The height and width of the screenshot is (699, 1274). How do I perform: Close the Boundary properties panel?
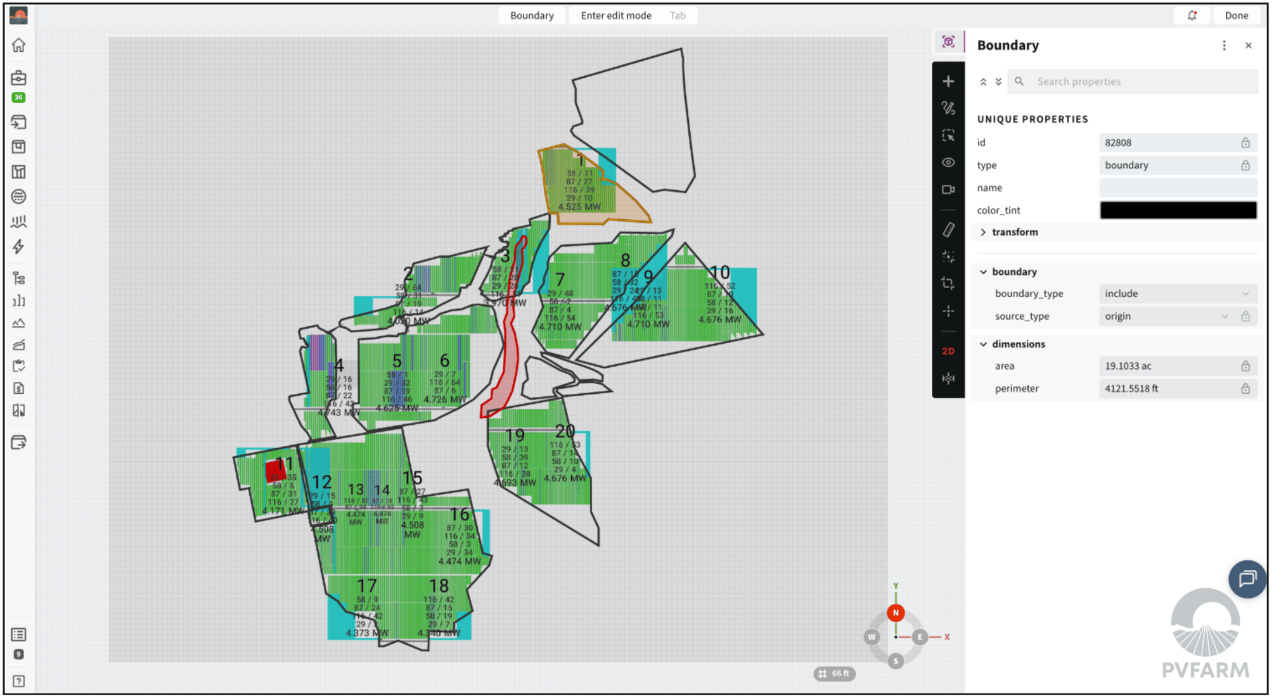(1248, 46)
